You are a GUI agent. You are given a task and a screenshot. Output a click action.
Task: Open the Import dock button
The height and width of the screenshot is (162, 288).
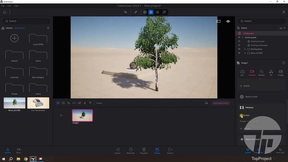coord(117,151)
